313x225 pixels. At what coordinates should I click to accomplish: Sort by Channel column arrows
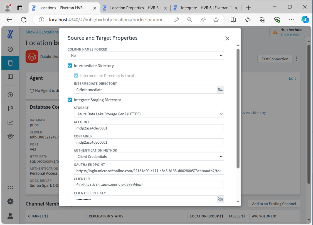46,216
